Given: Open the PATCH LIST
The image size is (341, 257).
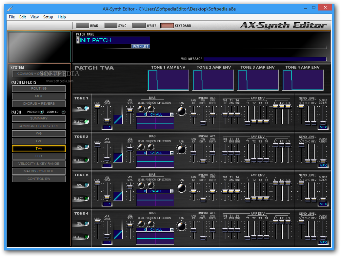Looking at the screenshot, I should (x=141, y=46).
